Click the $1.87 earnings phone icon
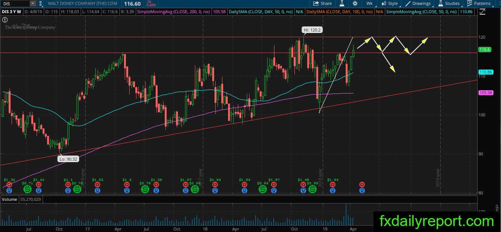501x232 pixels. 274,185
